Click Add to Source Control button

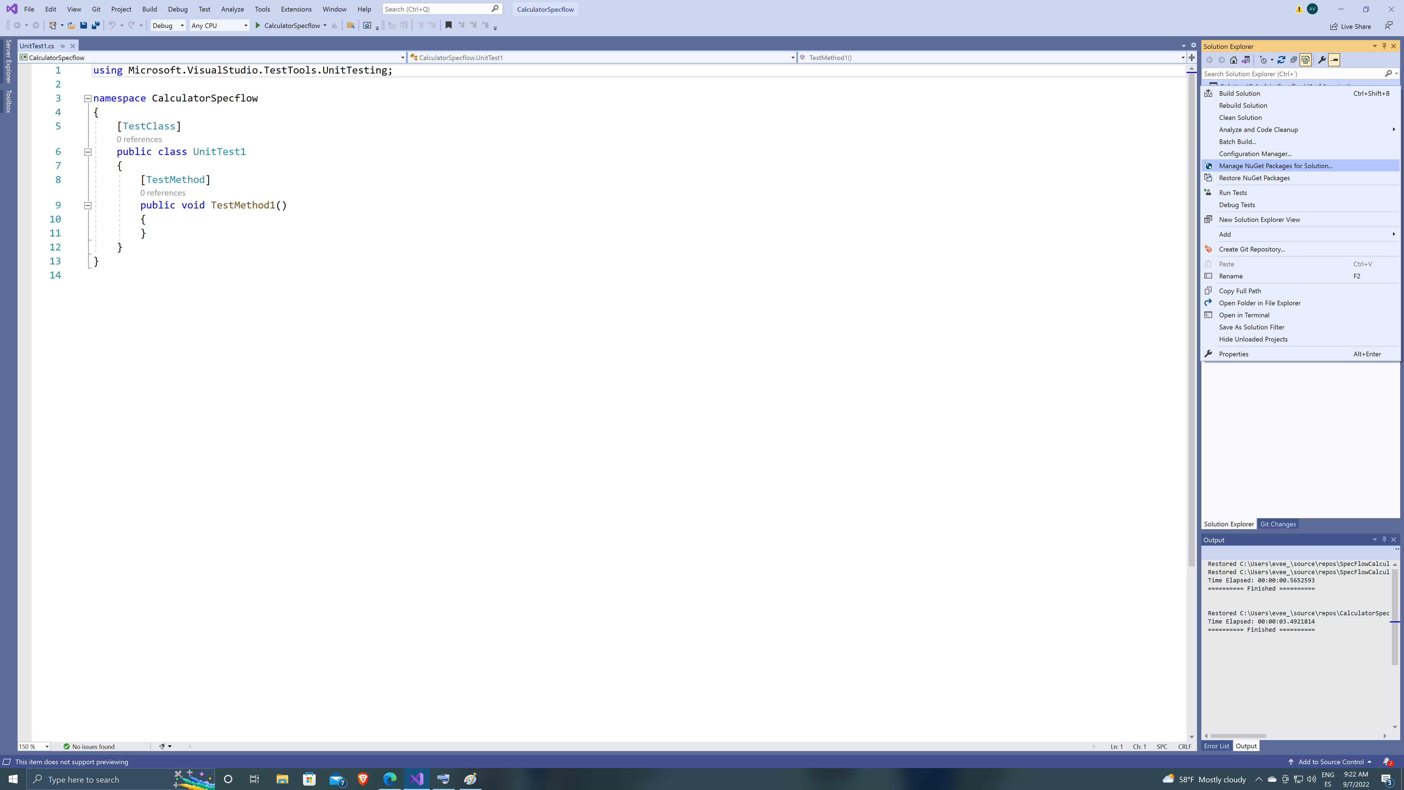tap(1331, 762)
